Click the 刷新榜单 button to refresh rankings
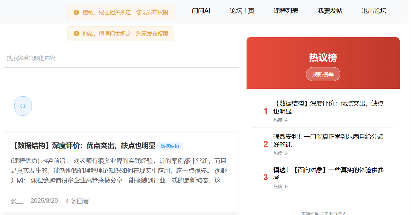The height and width of the screenshot is (215, 411). pos(323,74)
